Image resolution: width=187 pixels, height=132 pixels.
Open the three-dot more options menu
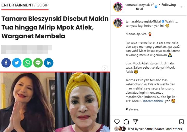click(181, 7)
